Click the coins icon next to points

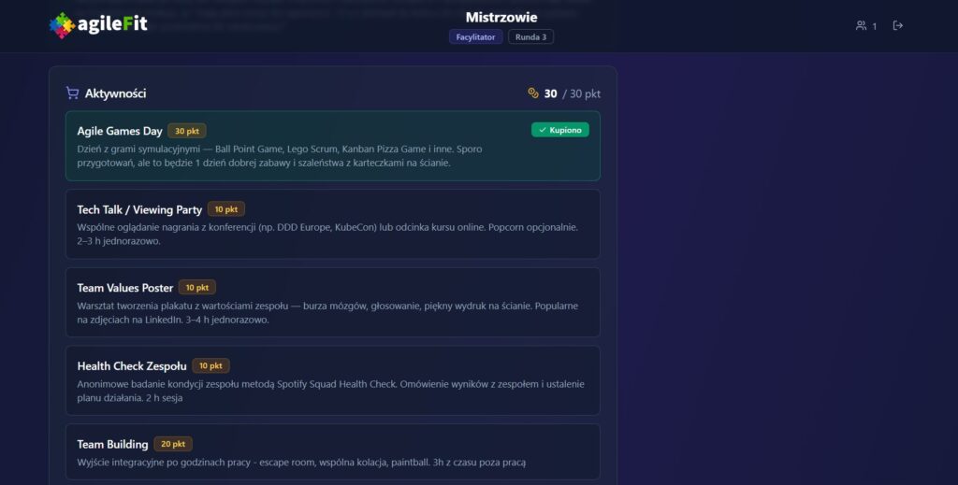(x=533, y=93)
